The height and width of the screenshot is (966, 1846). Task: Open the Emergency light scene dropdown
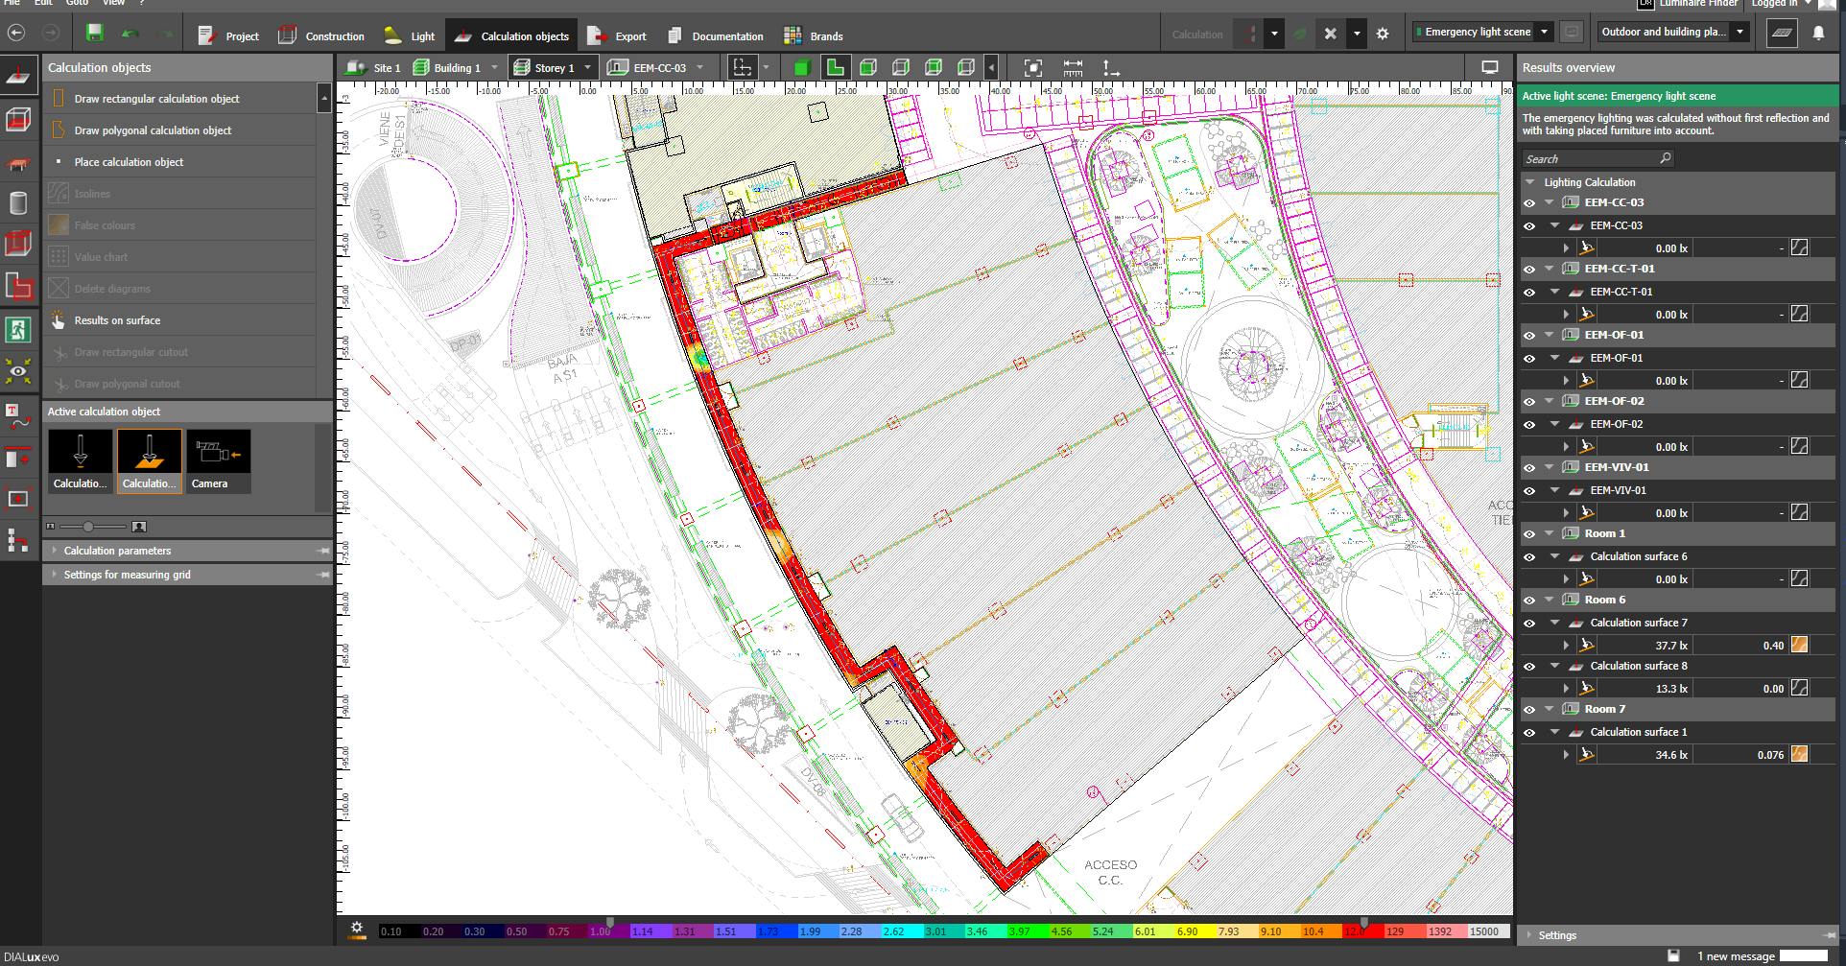(x=1544, y=32)
